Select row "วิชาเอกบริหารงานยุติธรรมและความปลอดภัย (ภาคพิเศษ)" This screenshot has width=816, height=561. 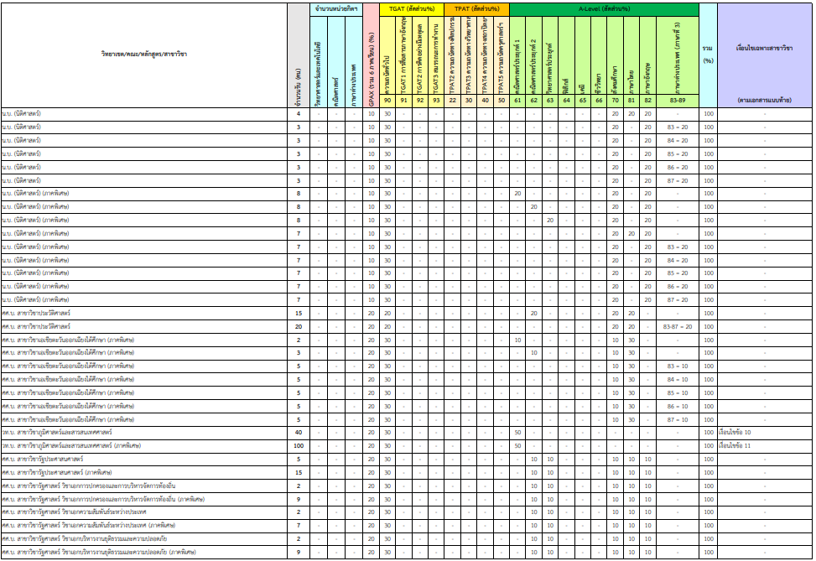point(406,552)
